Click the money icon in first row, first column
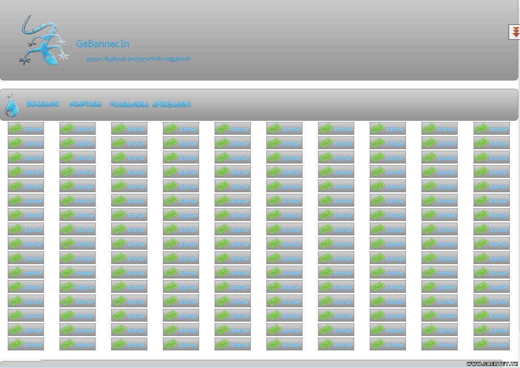This screenshot has width=520, height=368. (x=16, y=129)
